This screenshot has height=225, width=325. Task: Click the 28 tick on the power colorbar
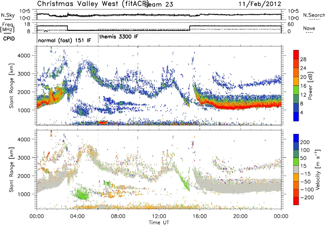click(x=303, y=60)
